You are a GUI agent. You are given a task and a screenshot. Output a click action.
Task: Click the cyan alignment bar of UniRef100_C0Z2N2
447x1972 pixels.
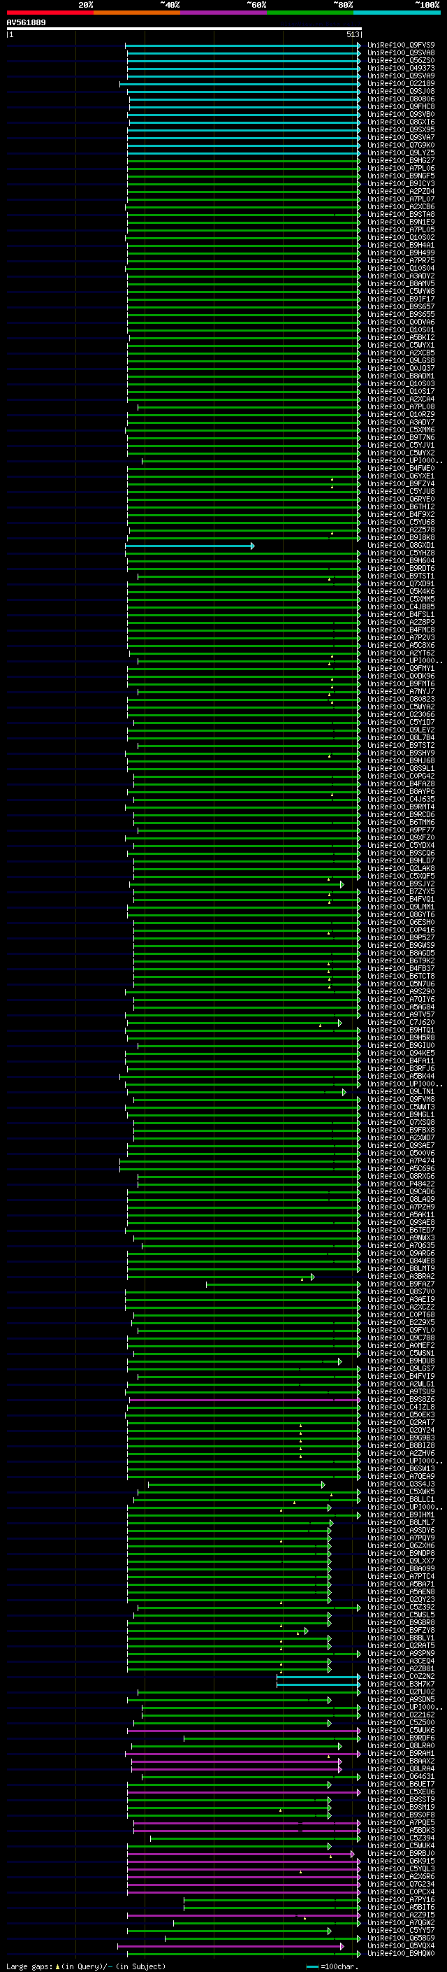[x=318, y=1677]
